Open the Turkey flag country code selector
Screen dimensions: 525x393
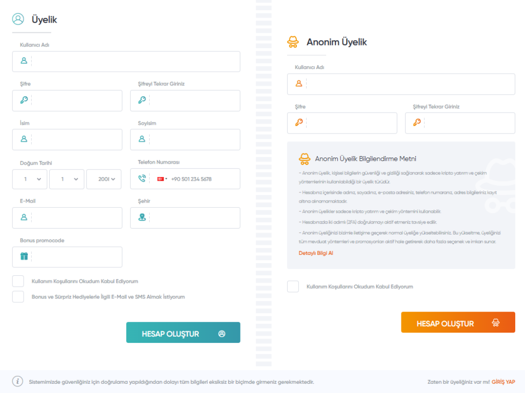pyautogui.click(x=163, y=179)
